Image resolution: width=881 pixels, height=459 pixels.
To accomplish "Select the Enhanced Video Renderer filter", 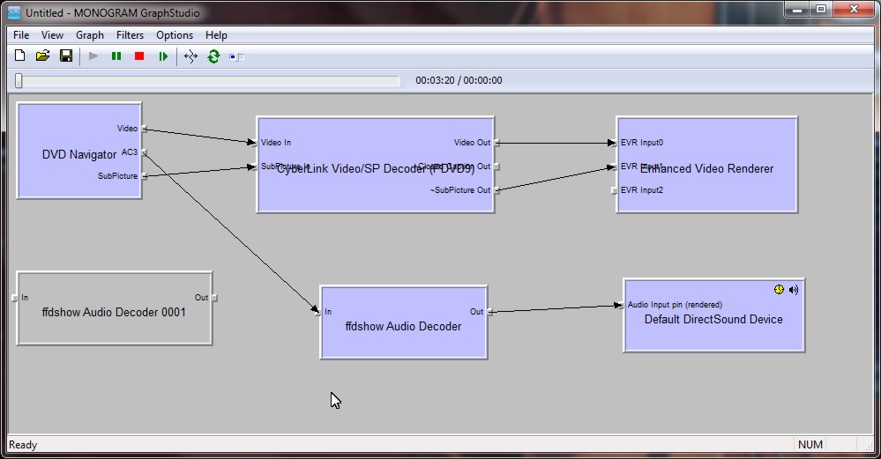I will click(x=706, y=165).
